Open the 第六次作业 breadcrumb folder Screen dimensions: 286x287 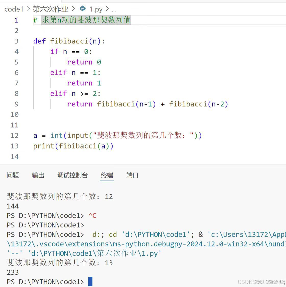pos(50,9)
